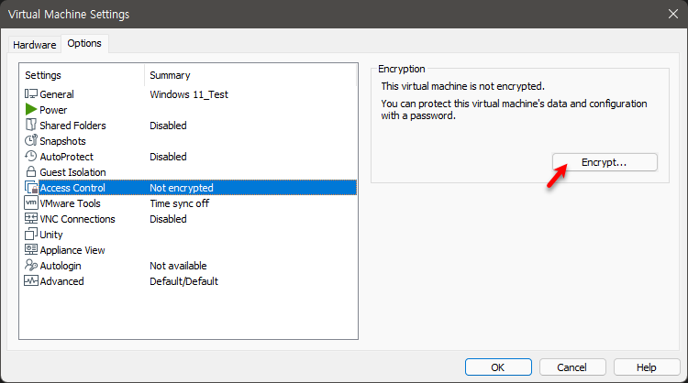Screen dimensions: 688x383
Task: Select AutoProtect in the list
Action: [66, 157]
